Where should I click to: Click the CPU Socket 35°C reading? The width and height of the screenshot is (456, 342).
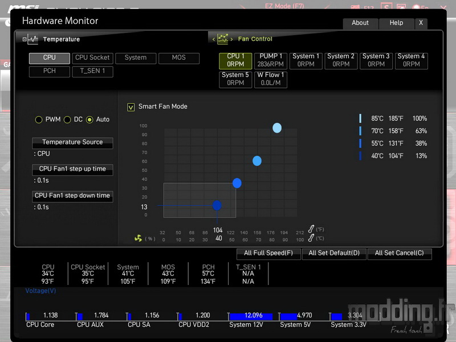pos(88,274)
